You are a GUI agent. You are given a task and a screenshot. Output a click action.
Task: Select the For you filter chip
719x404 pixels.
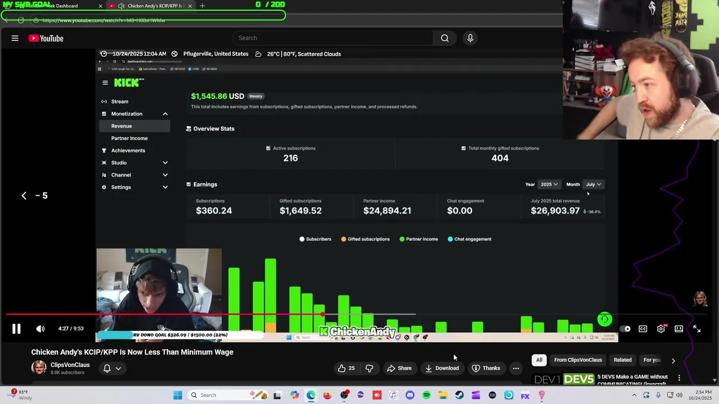(x=652, y=360)
